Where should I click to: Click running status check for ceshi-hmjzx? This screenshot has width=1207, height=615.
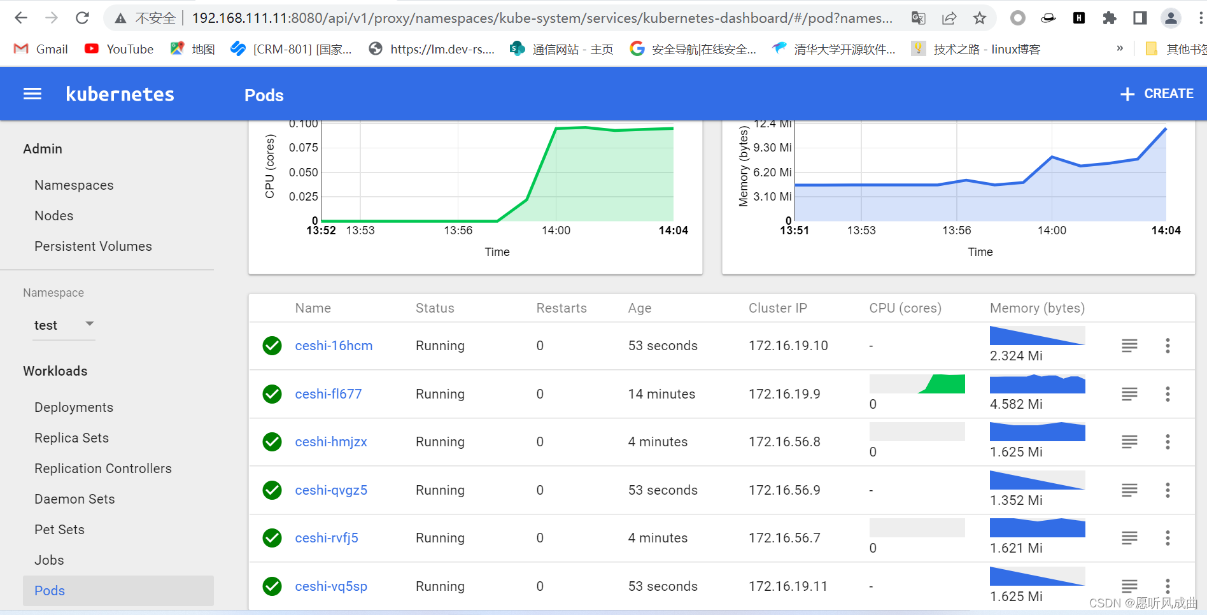(x=272, y=442)
